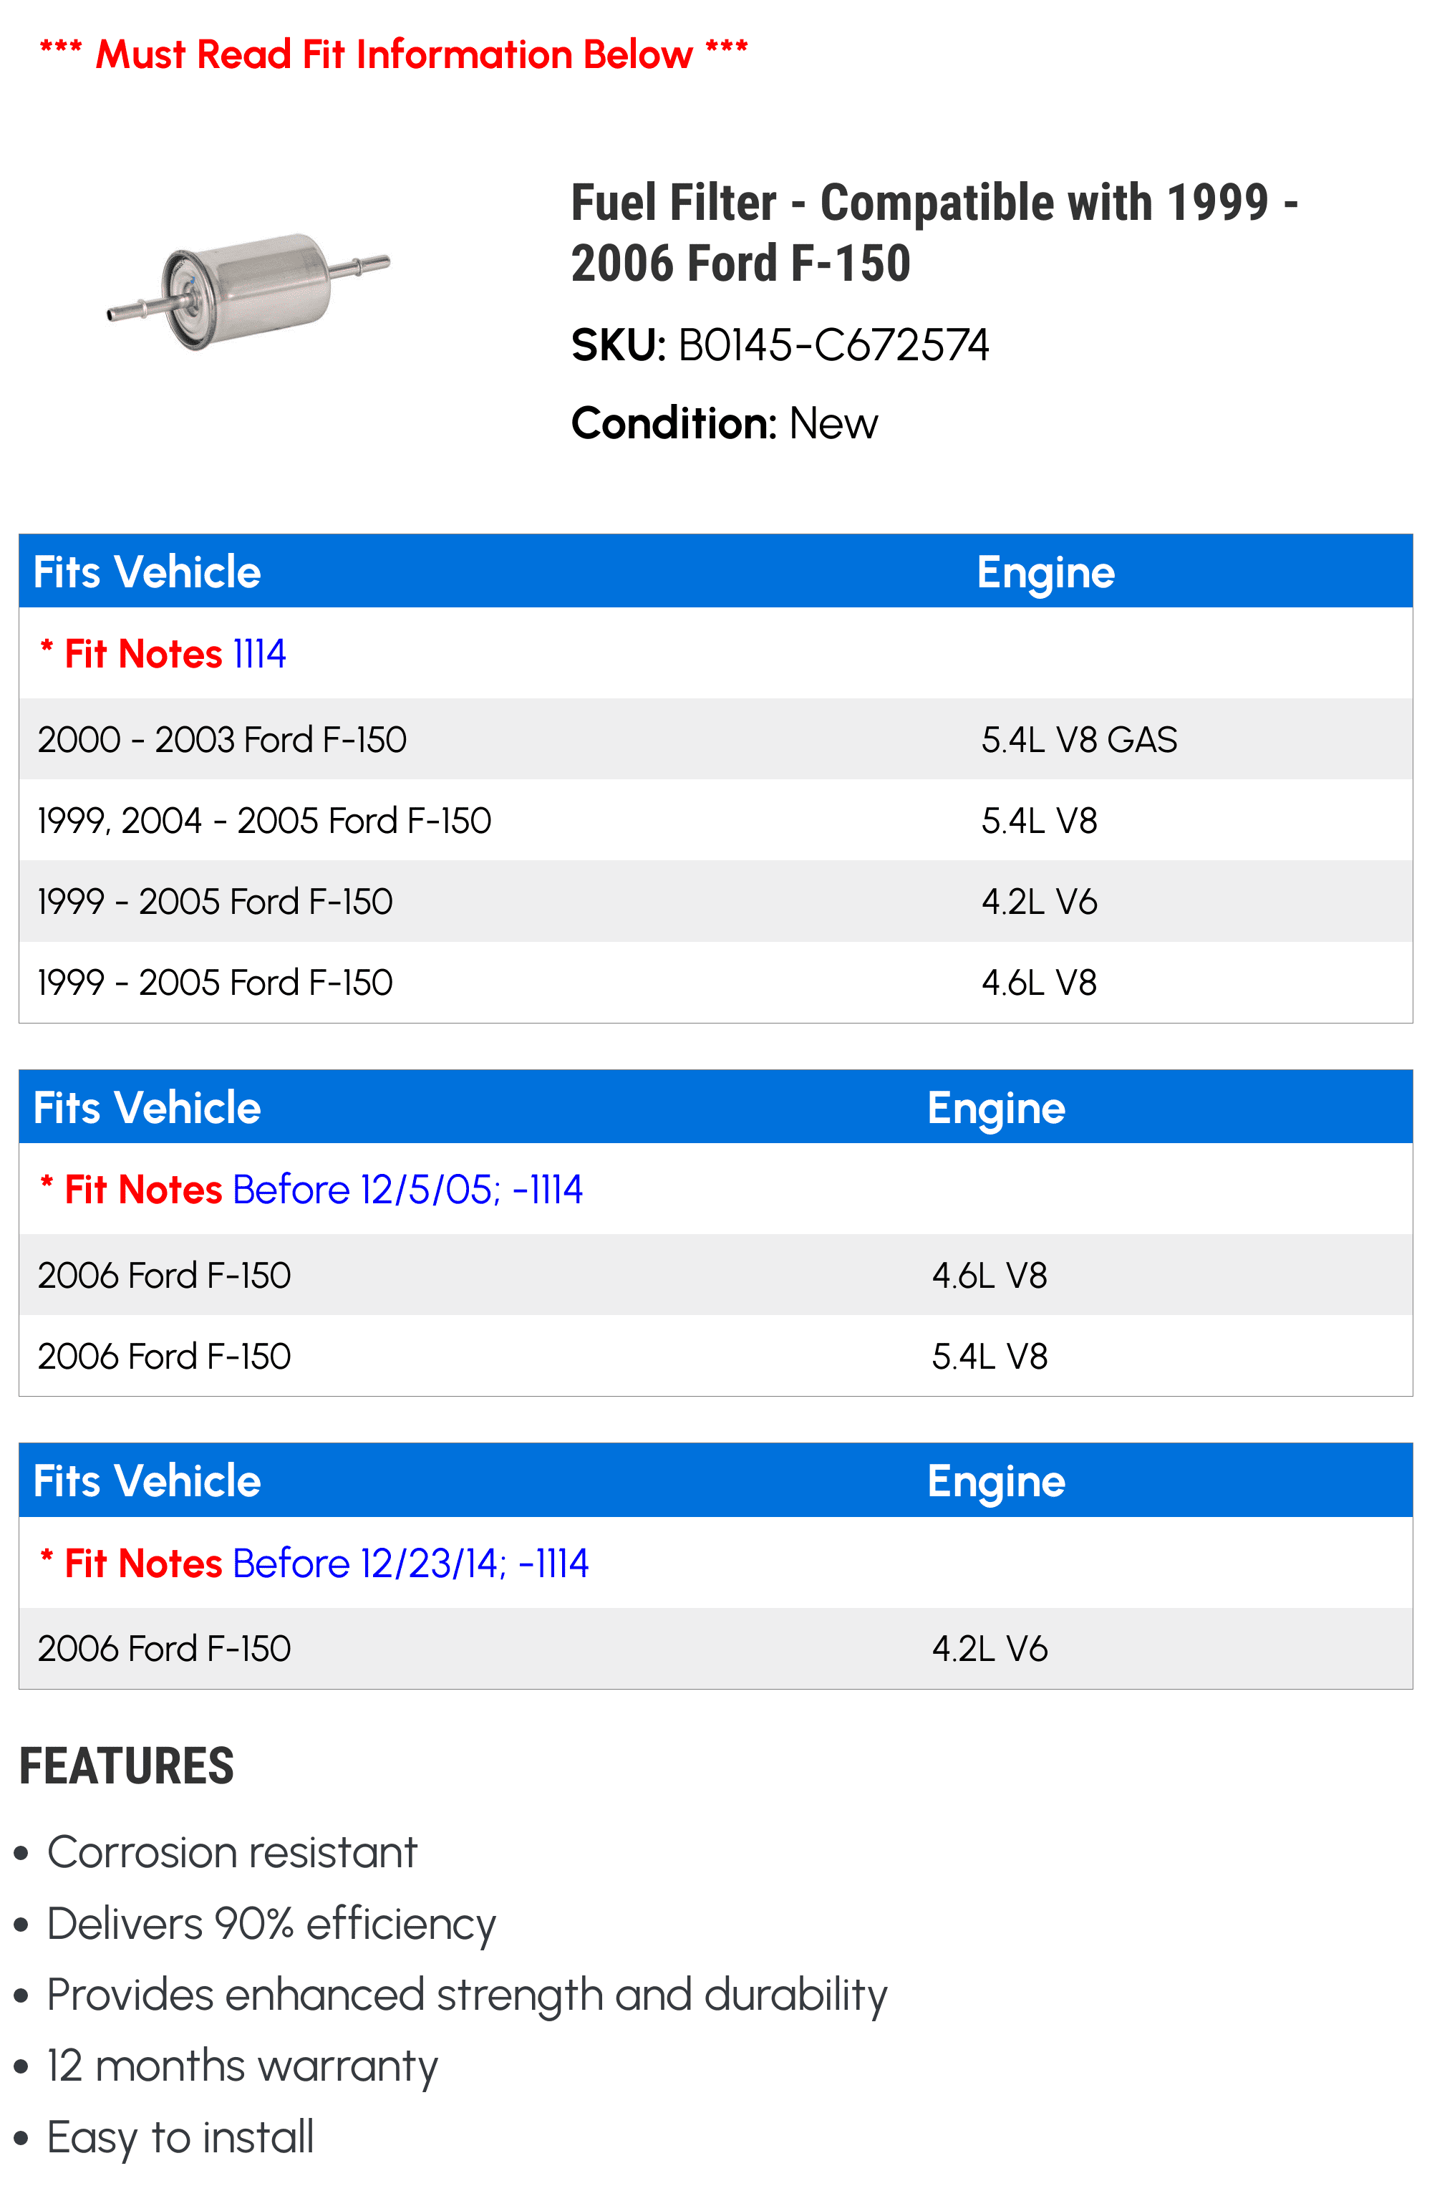Click the fuel filter product image
The width and height of the screenshot is (1432, 2191).
pos(248,290)
